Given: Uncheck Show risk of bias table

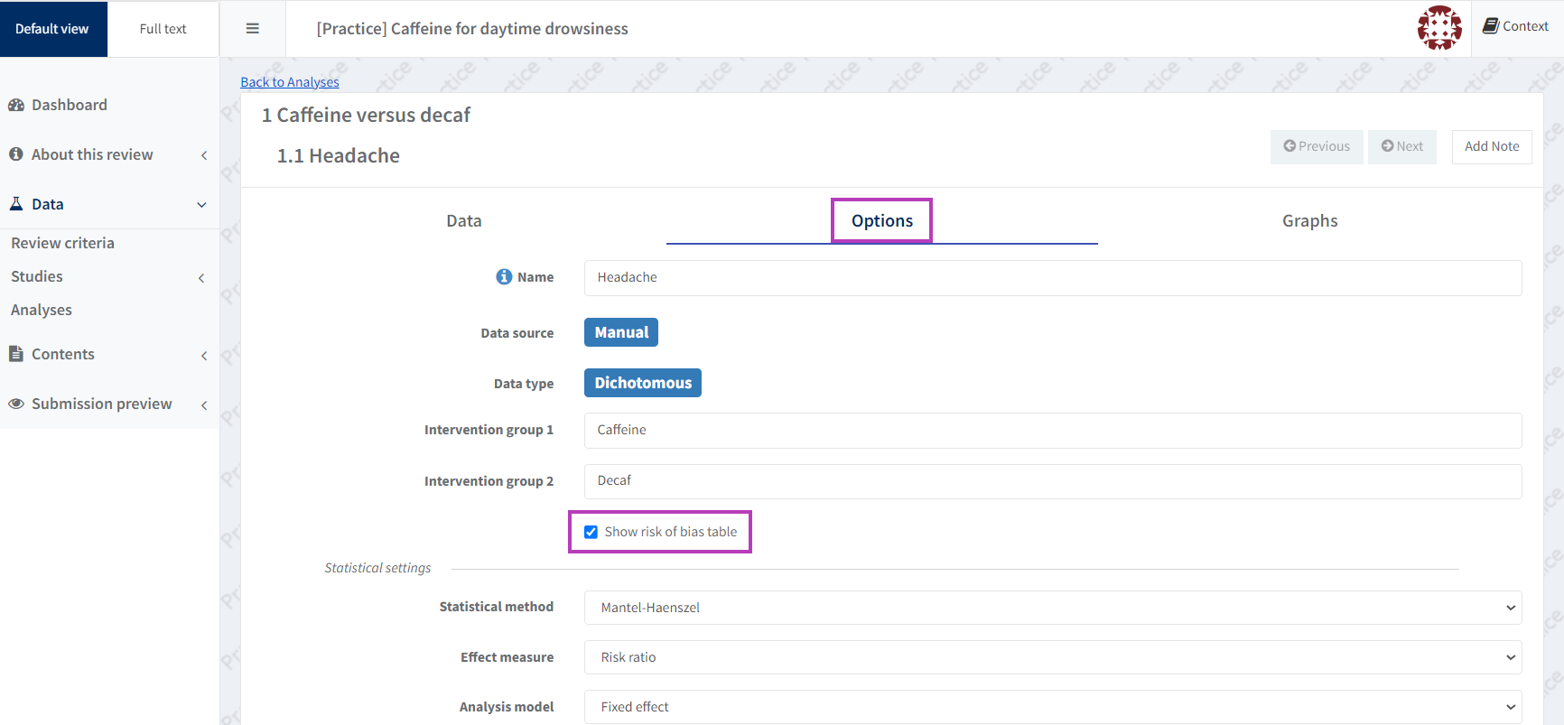Looking at the screenshot, I should [591, 532].
